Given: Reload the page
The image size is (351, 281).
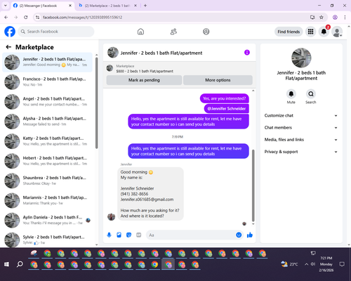Looking at the screenshot, I should point(26,17).
